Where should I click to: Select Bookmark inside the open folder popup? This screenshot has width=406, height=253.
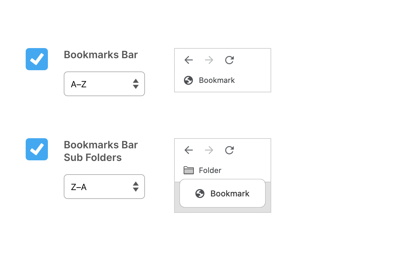tap(230, 193)
